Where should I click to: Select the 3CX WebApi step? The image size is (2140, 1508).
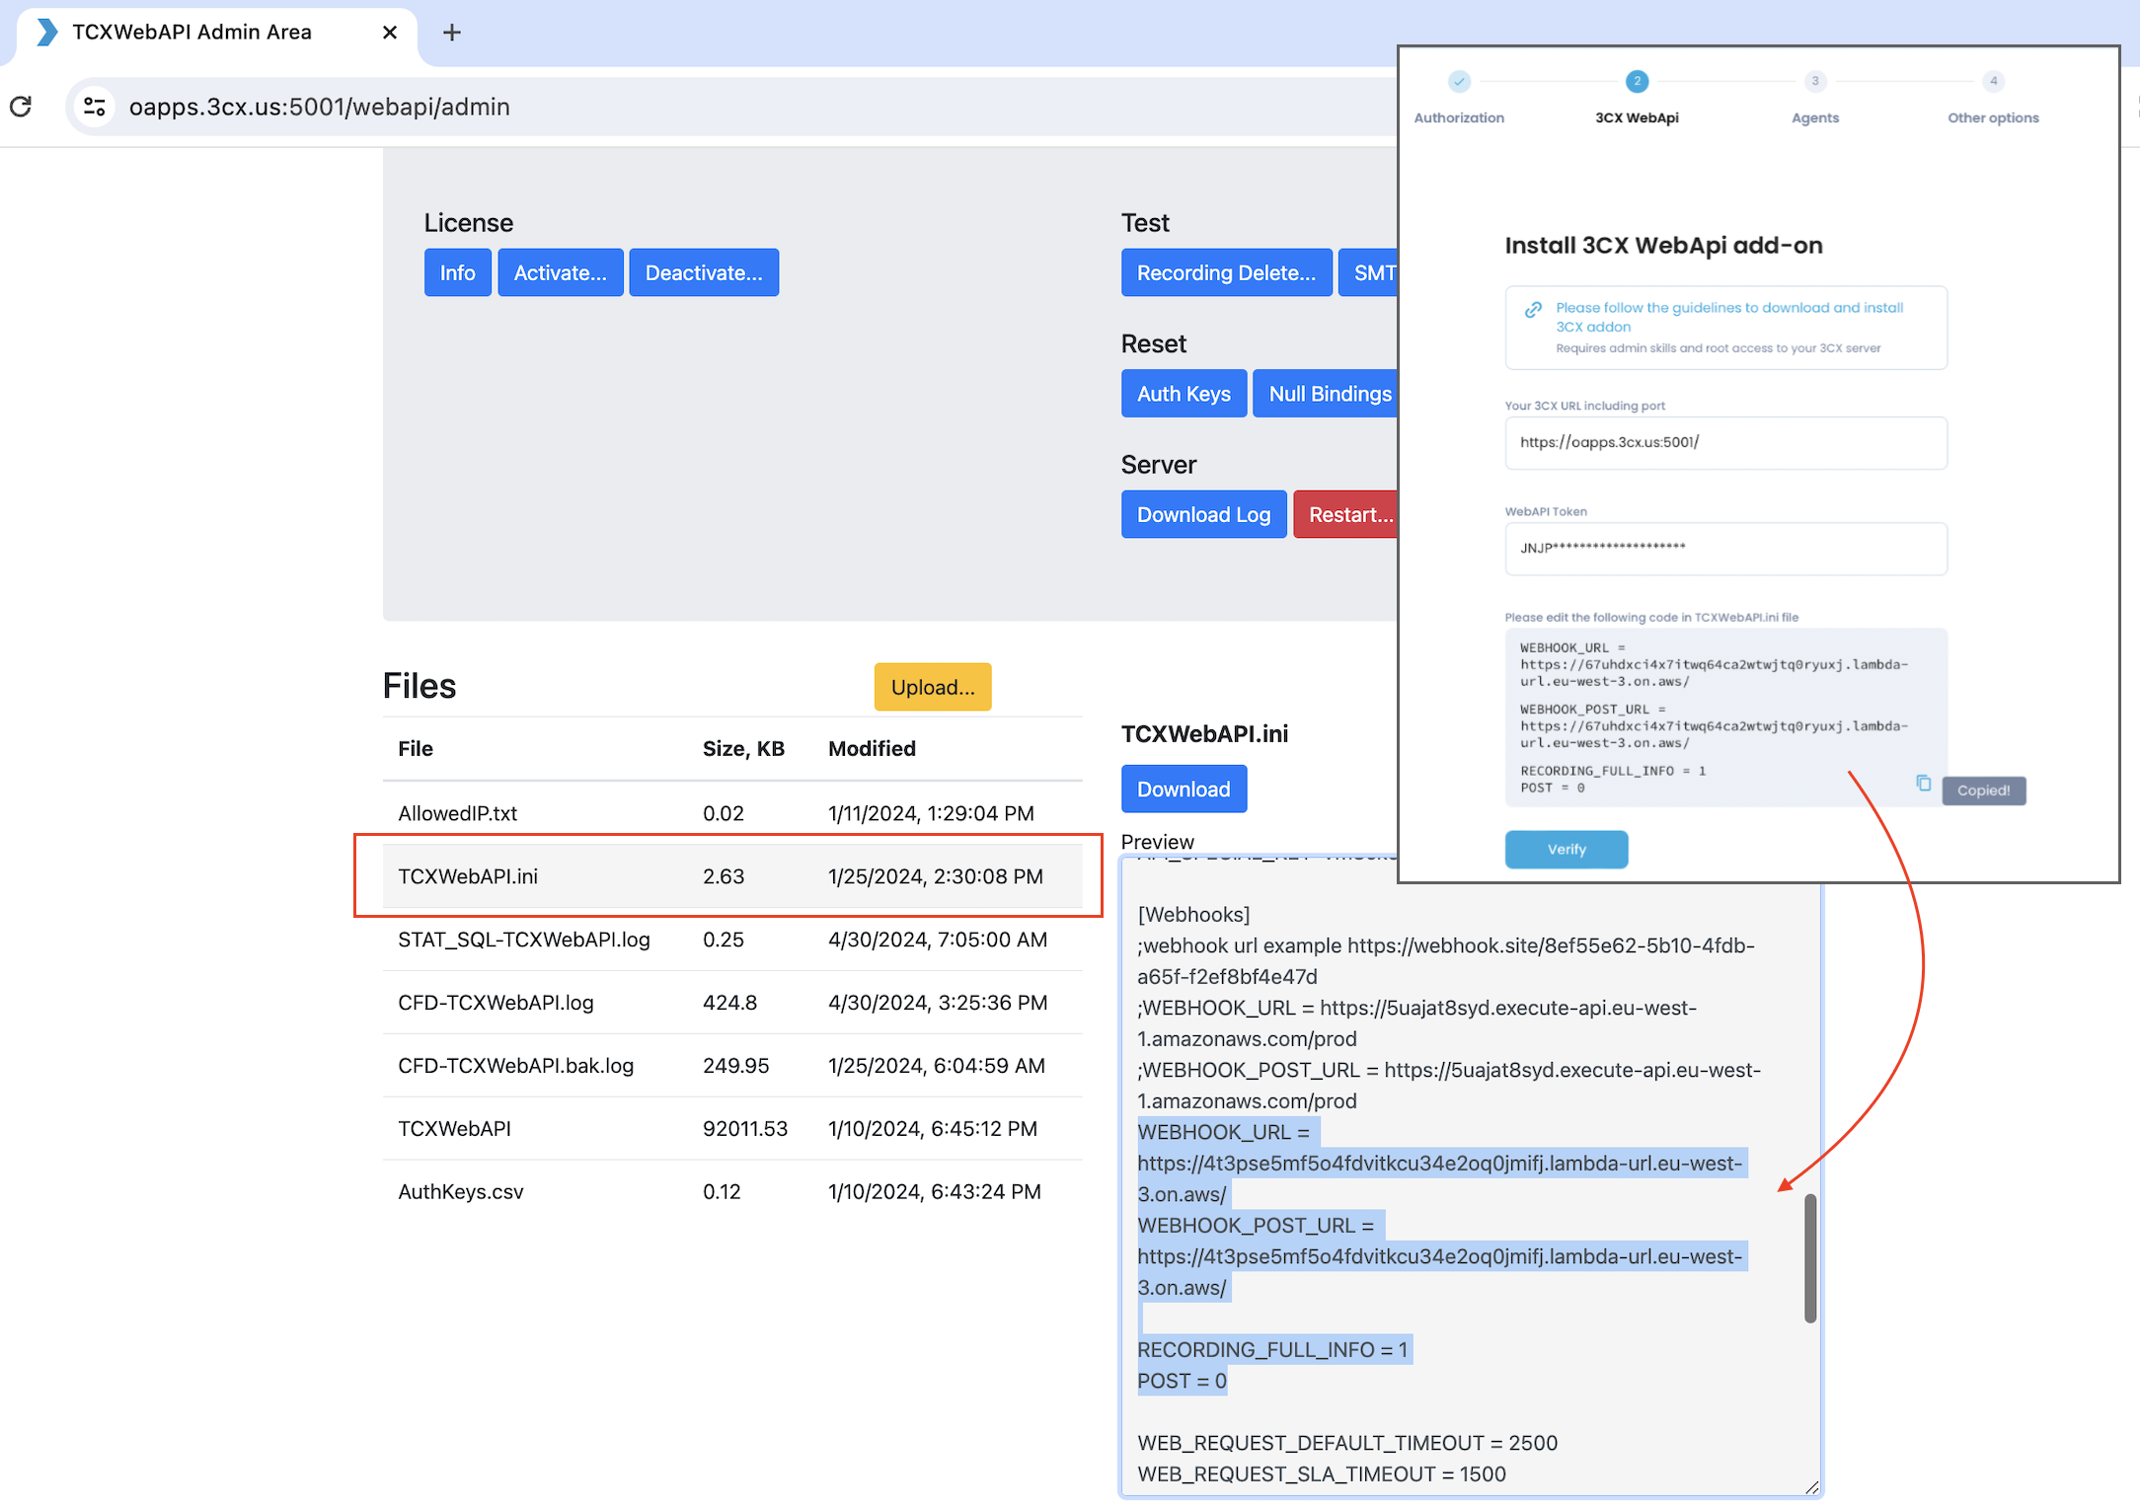1637,97
